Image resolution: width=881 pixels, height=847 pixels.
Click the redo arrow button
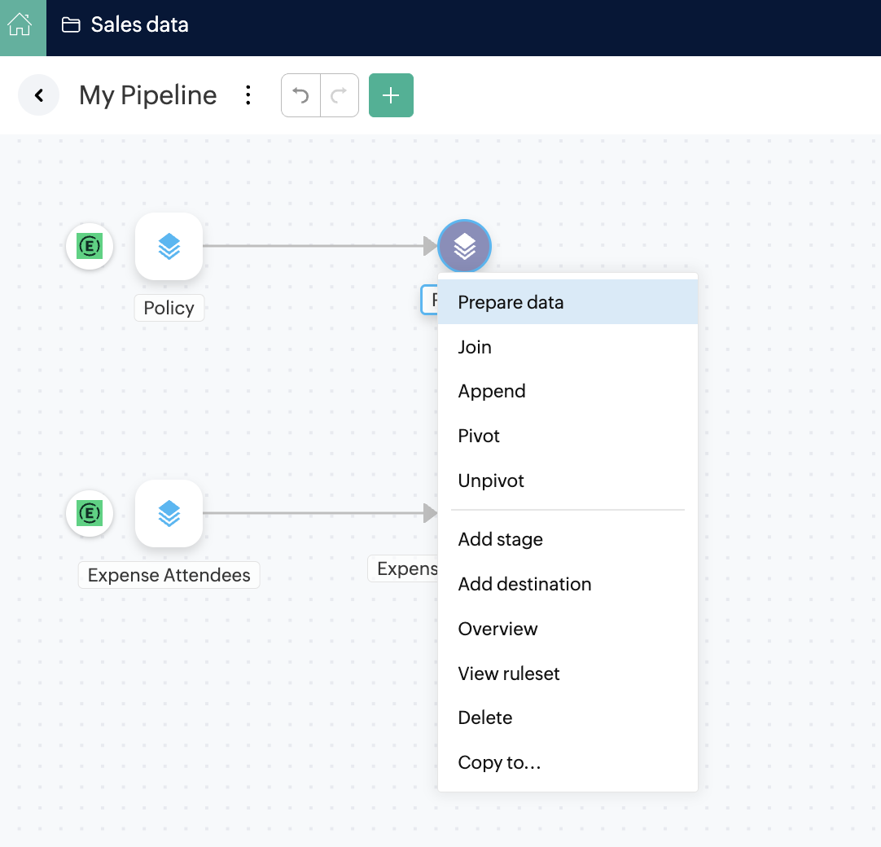(340, 96)
